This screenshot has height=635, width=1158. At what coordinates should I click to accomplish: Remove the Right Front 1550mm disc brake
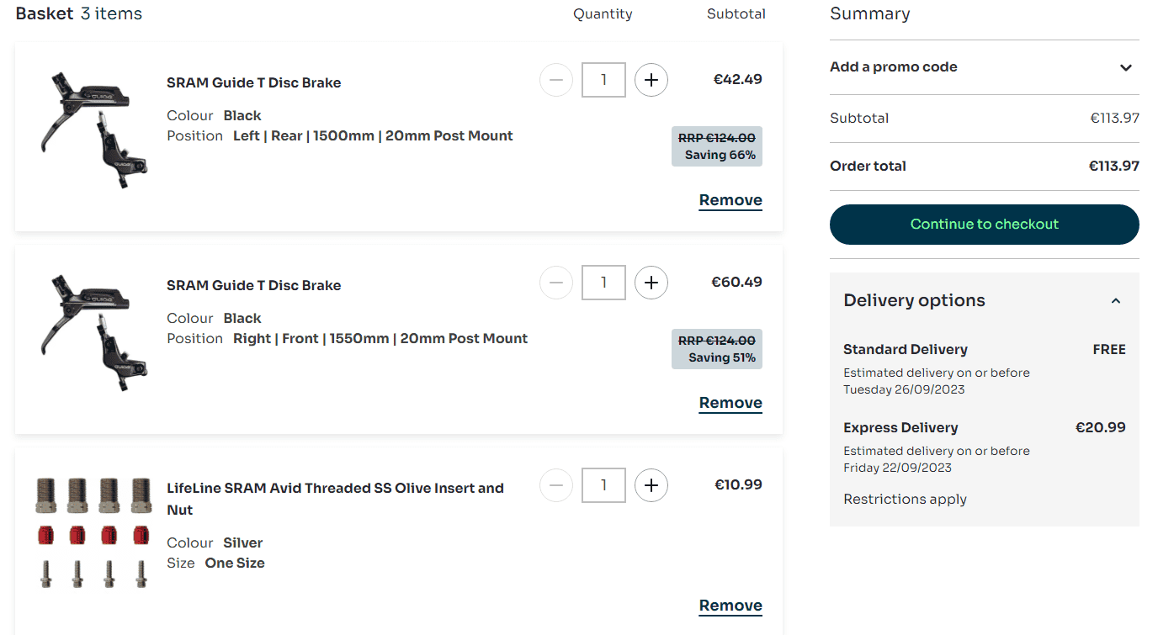(730, 403)
